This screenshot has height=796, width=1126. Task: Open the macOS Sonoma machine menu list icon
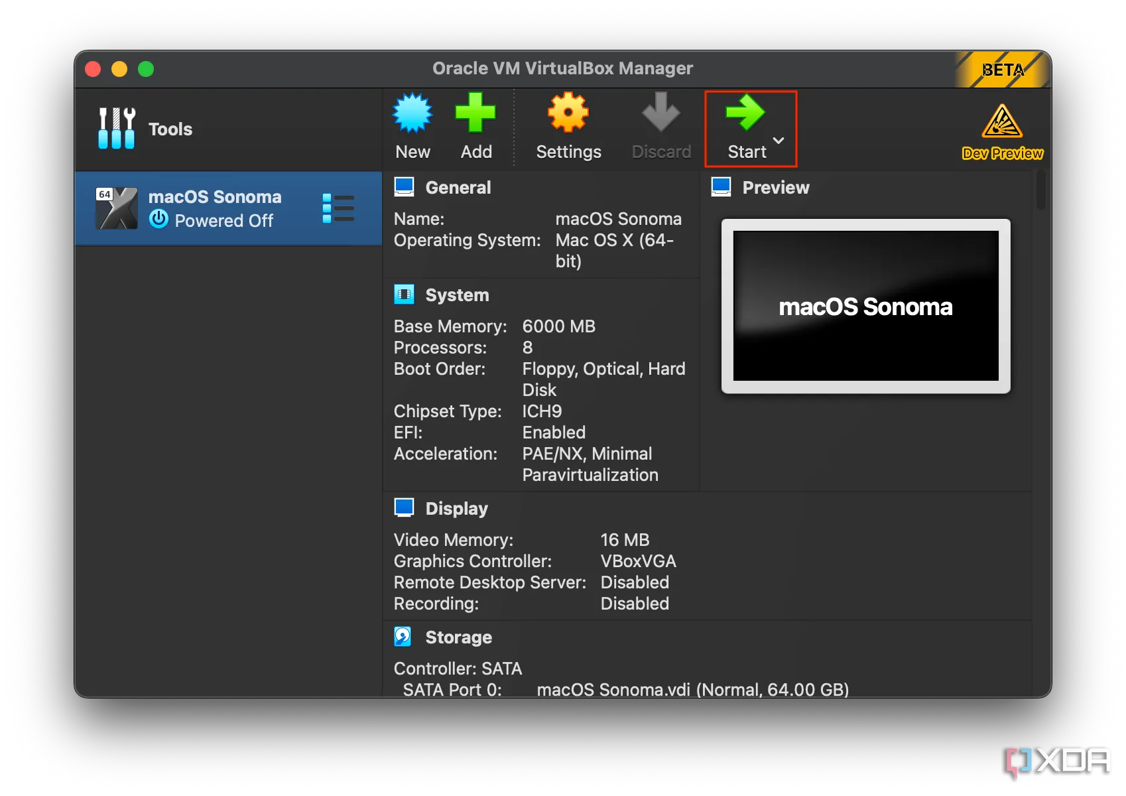point(338,208)
